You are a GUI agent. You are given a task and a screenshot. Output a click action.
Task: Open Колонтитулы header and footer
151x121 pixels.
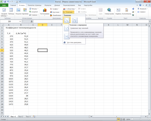(126, 11)
